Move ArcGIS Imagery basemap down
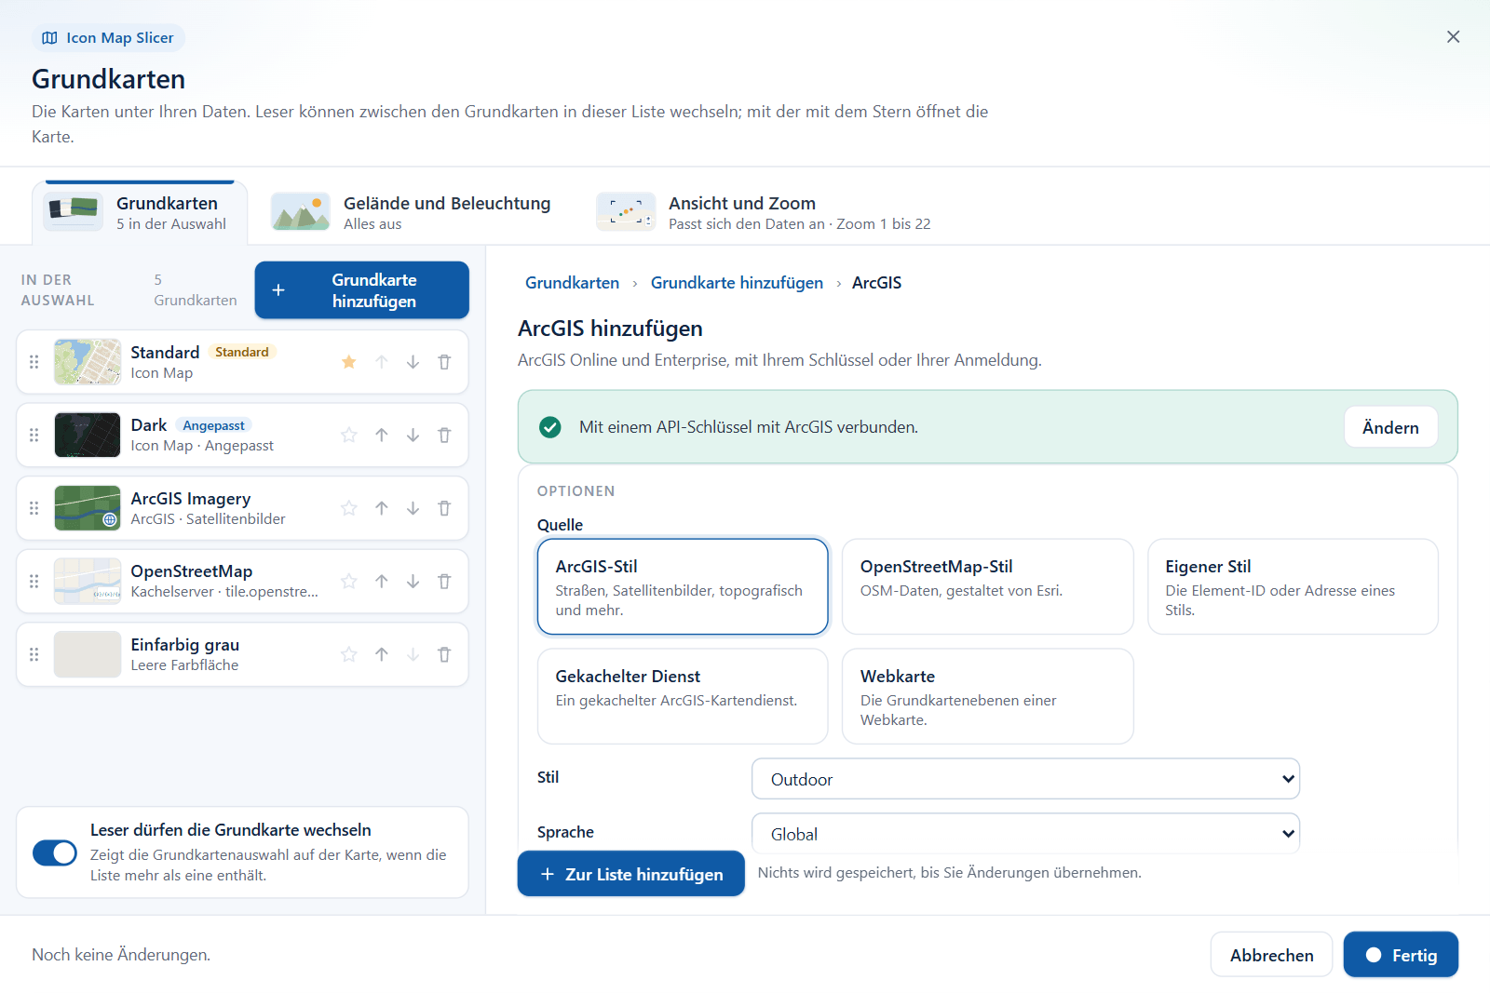 point(413,508)
